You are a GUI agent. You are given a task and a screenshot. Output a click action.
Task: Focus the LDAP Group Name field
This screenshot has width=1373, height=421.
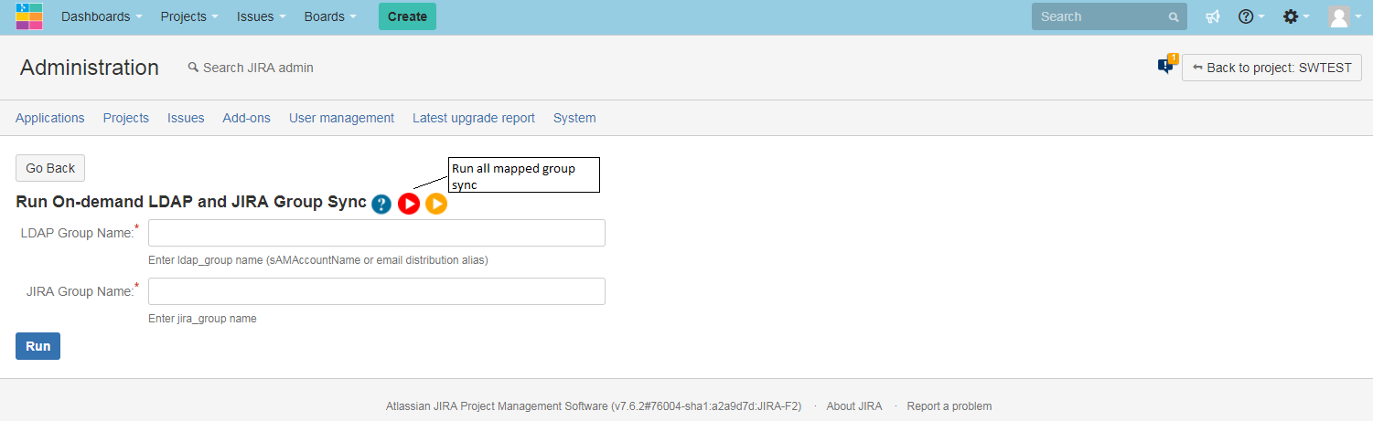tap(377, 233)
